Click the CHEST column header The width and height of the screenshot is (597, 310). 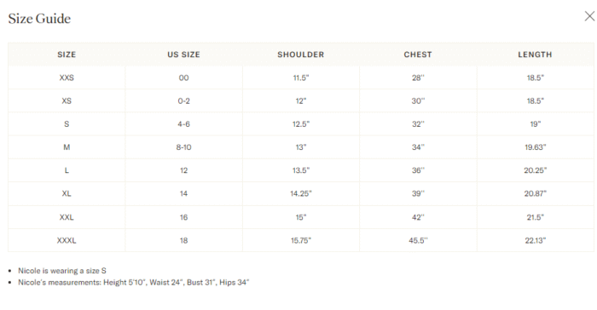[418, 55]
